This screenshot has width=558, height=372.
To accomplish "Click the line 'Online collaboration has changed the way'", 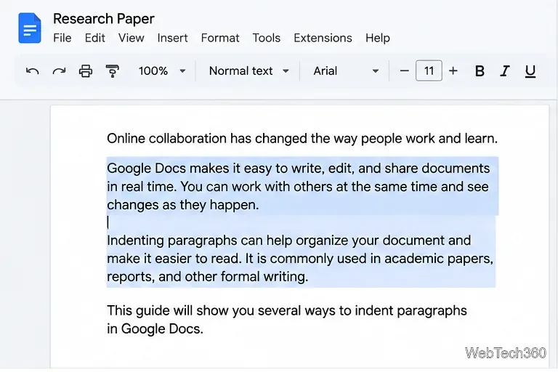I will [x=302, y=139].
